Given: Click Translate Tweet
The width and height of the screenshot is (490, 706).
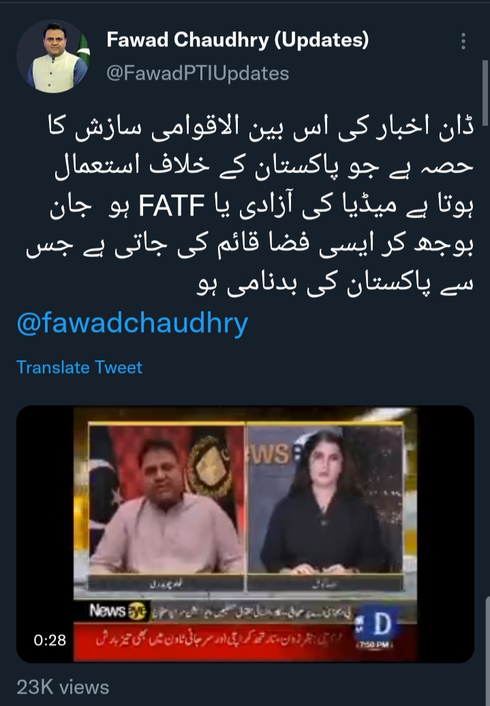Looking at the screenshot, I should point(79,368).
